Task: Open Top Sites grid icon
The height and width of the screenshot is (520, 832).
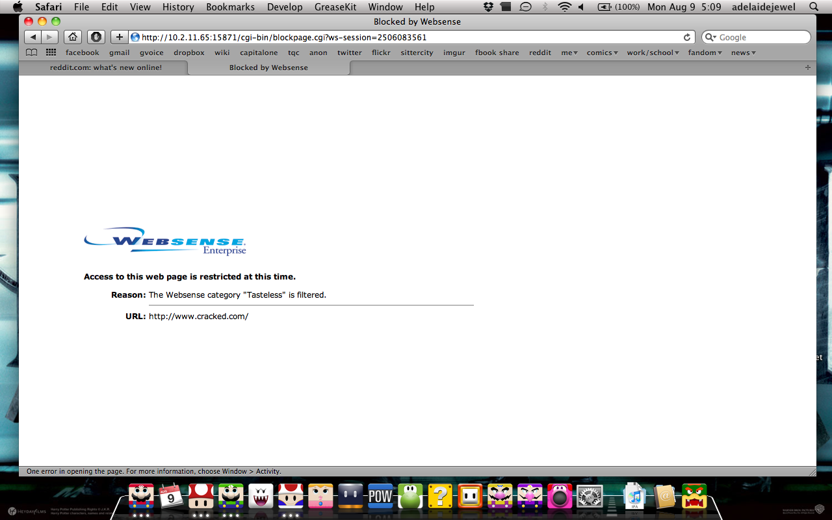Action: (51, 53)
